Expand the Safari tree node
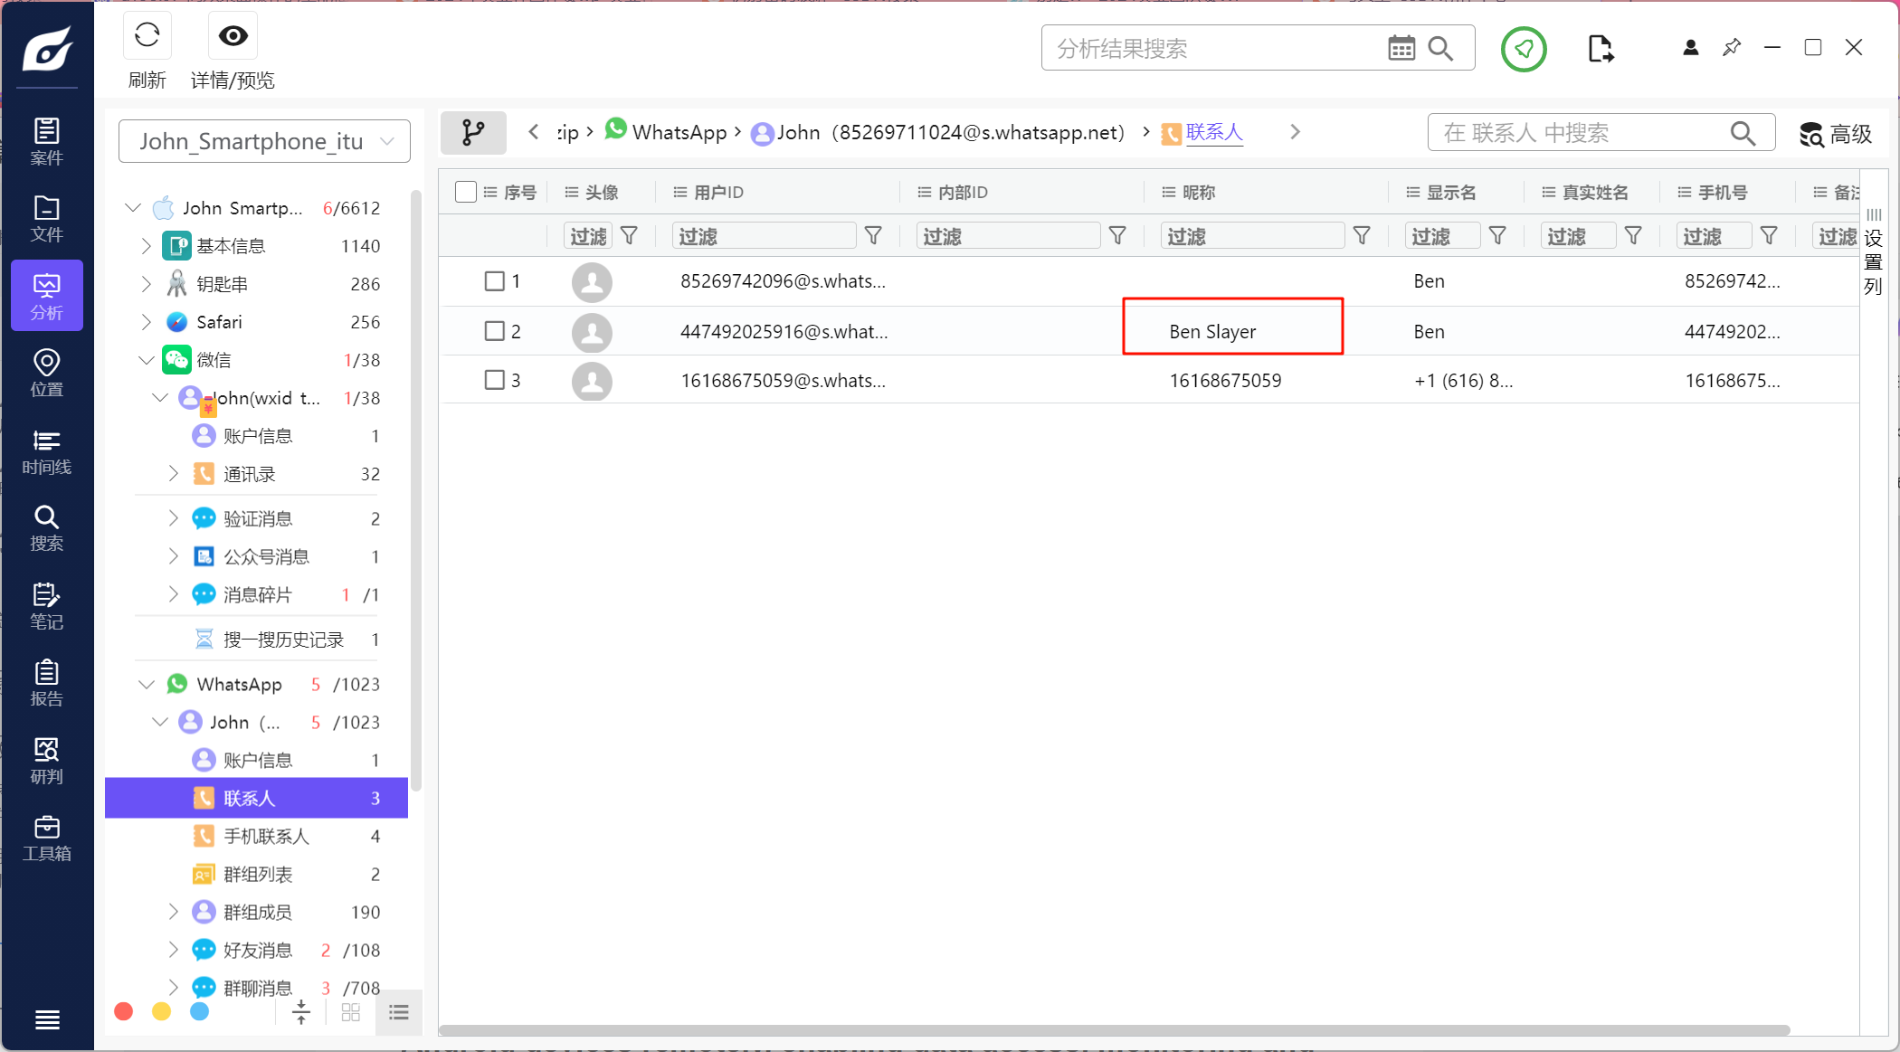1900x1052 pixels. [147, 322]
